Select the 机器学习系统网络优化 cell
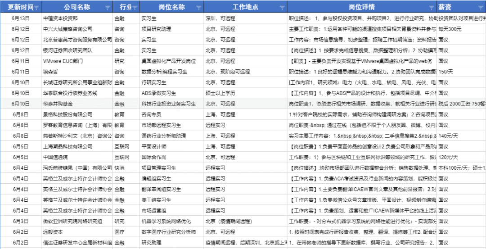The width and height of the screenshot is (486, 249). point(172,221)
